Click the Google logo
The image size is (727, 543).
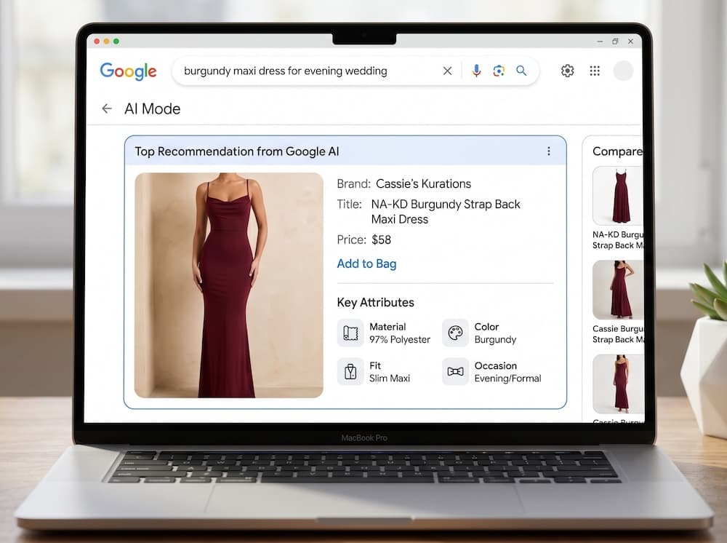(129, 71)
